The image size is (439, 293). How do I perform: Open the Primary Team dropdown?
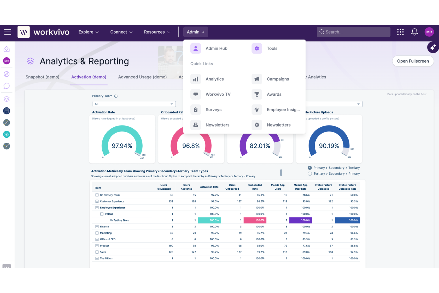coord(134,104)
